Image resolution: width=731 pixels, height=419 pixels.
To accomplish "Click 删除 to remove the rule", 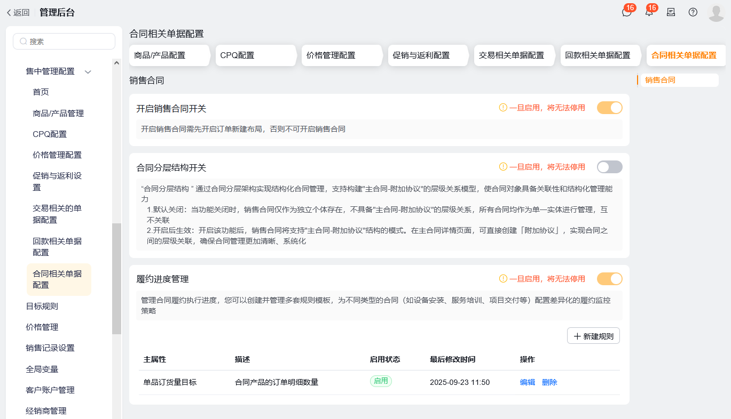I will coord(549,382).
